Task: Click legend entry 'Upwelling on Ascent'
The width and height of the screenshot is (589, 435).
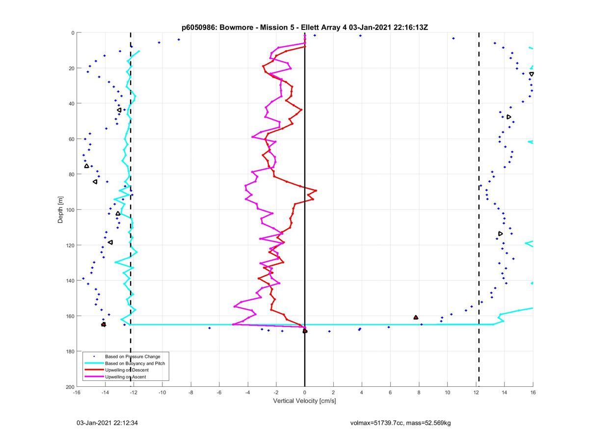Action: (x=126, y=377)
